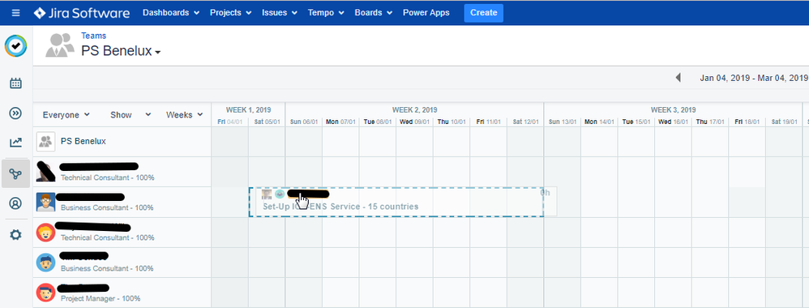The width and height of the screenshot is (809, 308).
Task: Click the PS Benelux row team icon
Action: tap(46, 141)
